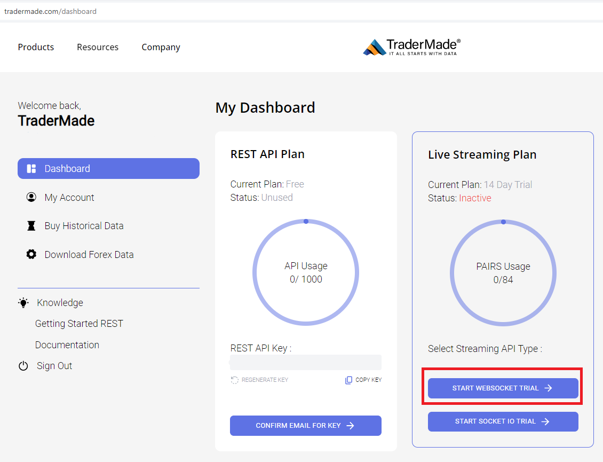Click the TraderMade logo
Screen dimensions: 603x462
click(x=411, y=48)
